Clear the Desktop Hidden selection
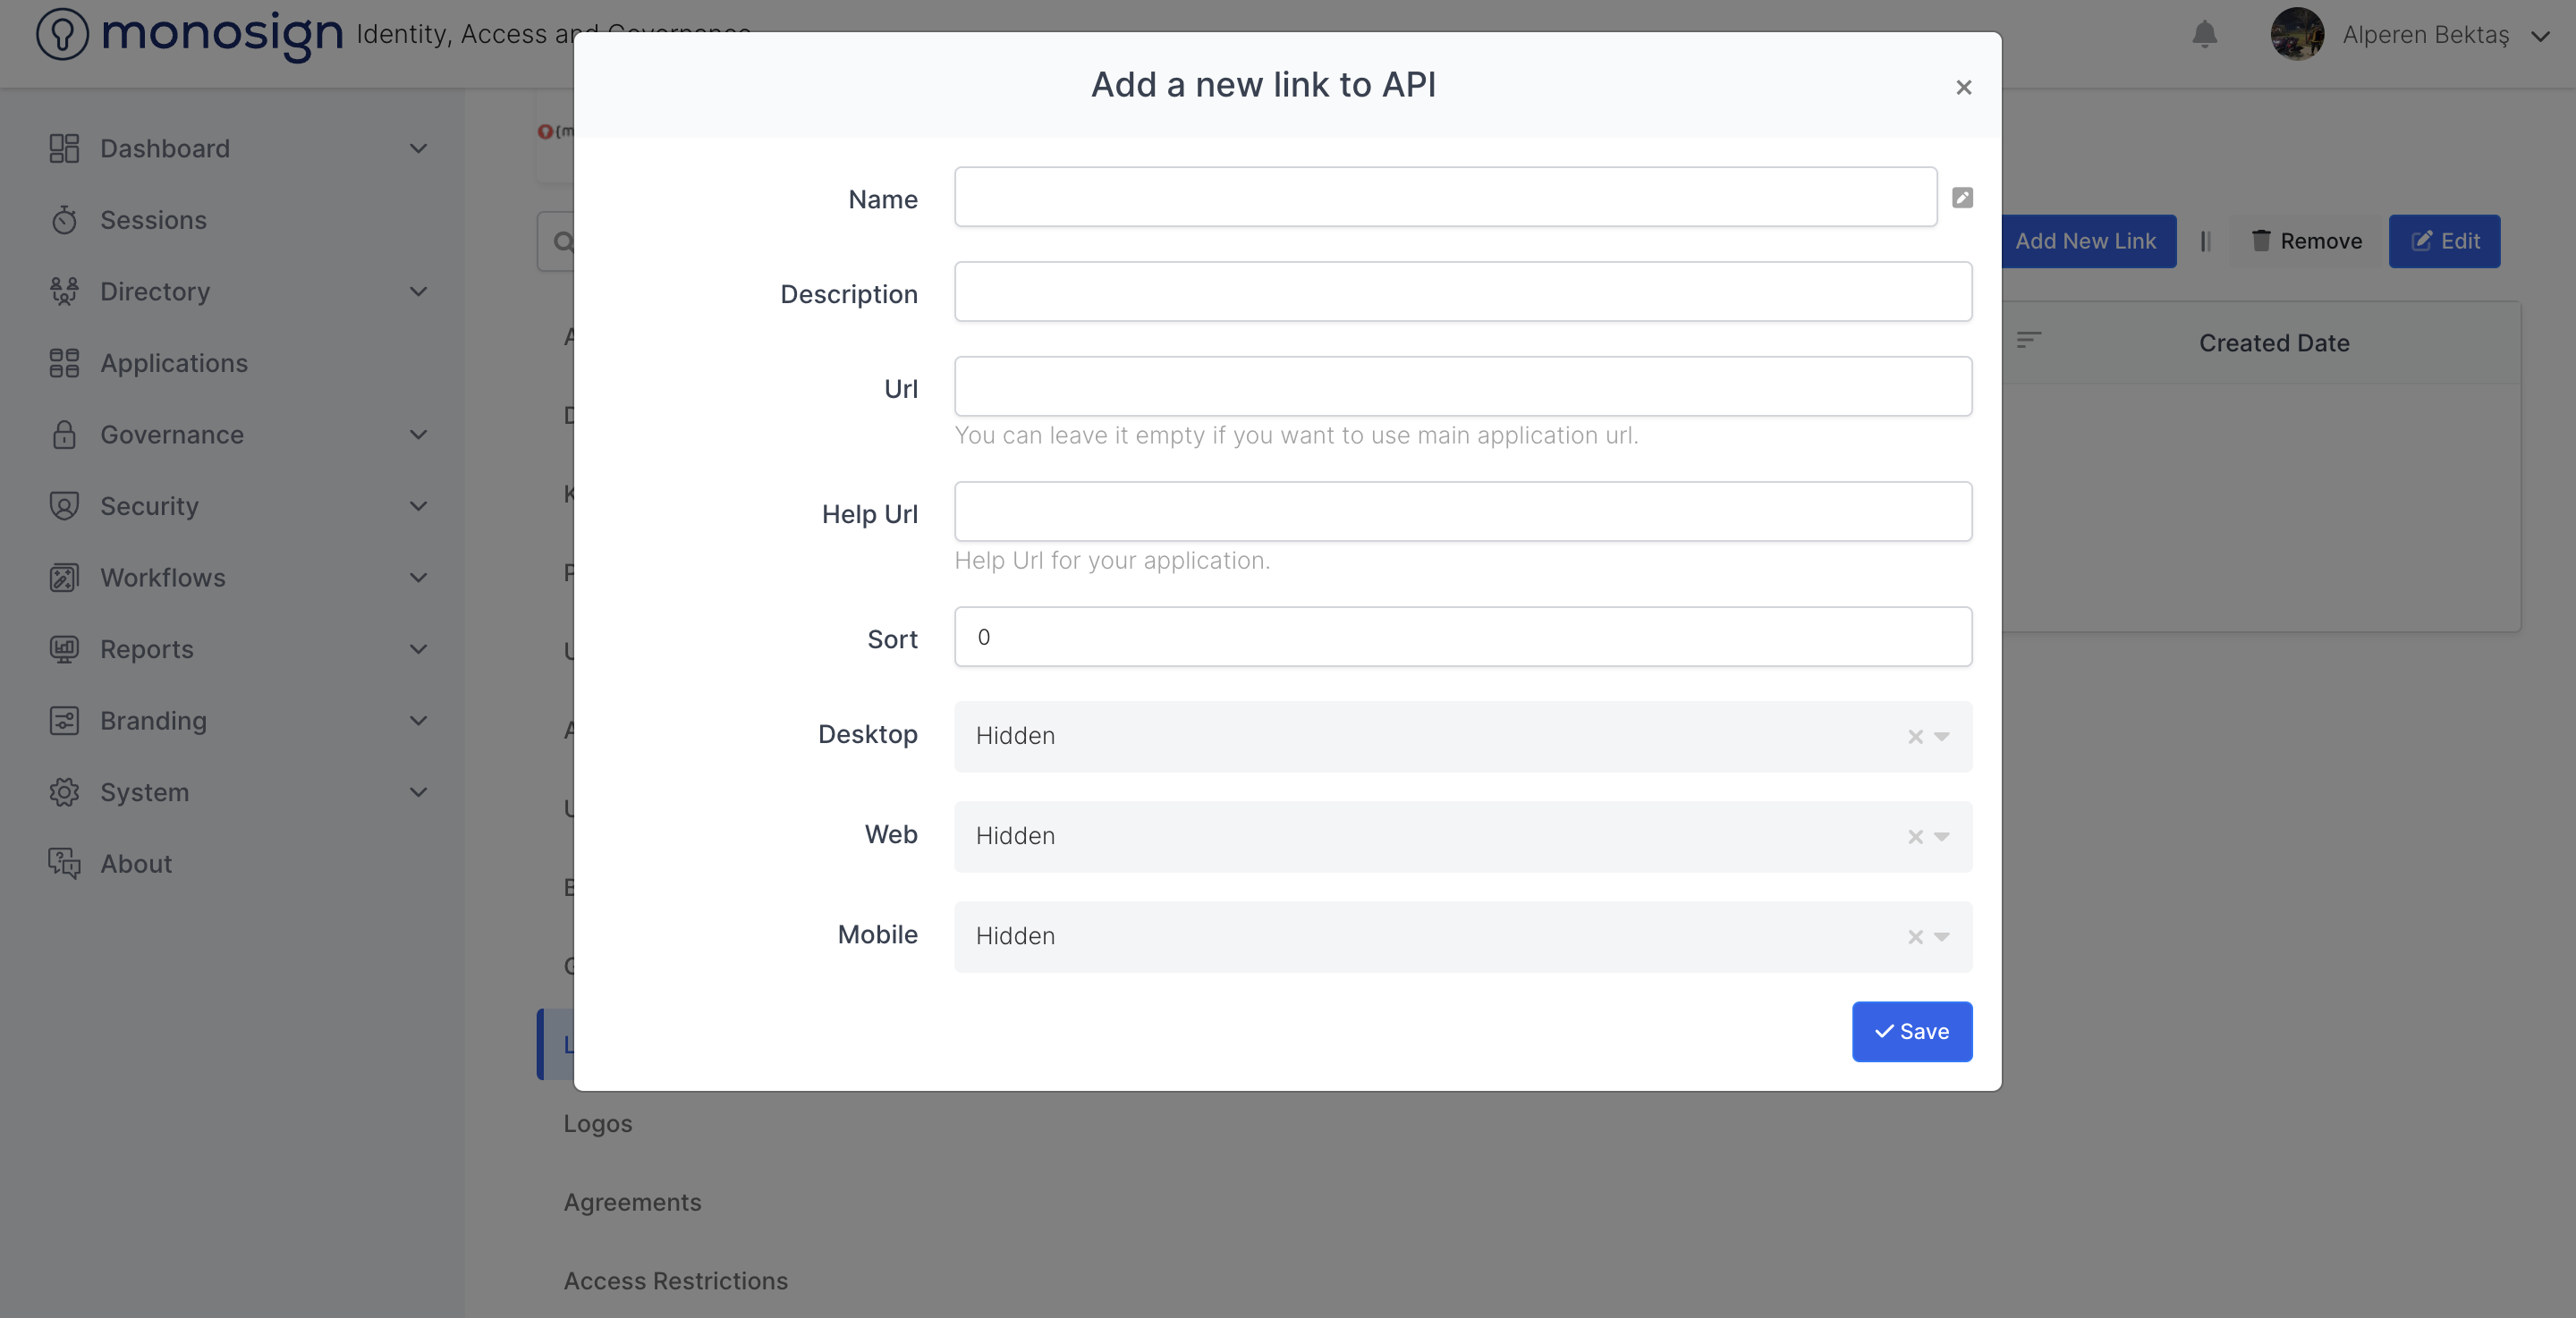2576x1318 pixels. [1915, 736]
